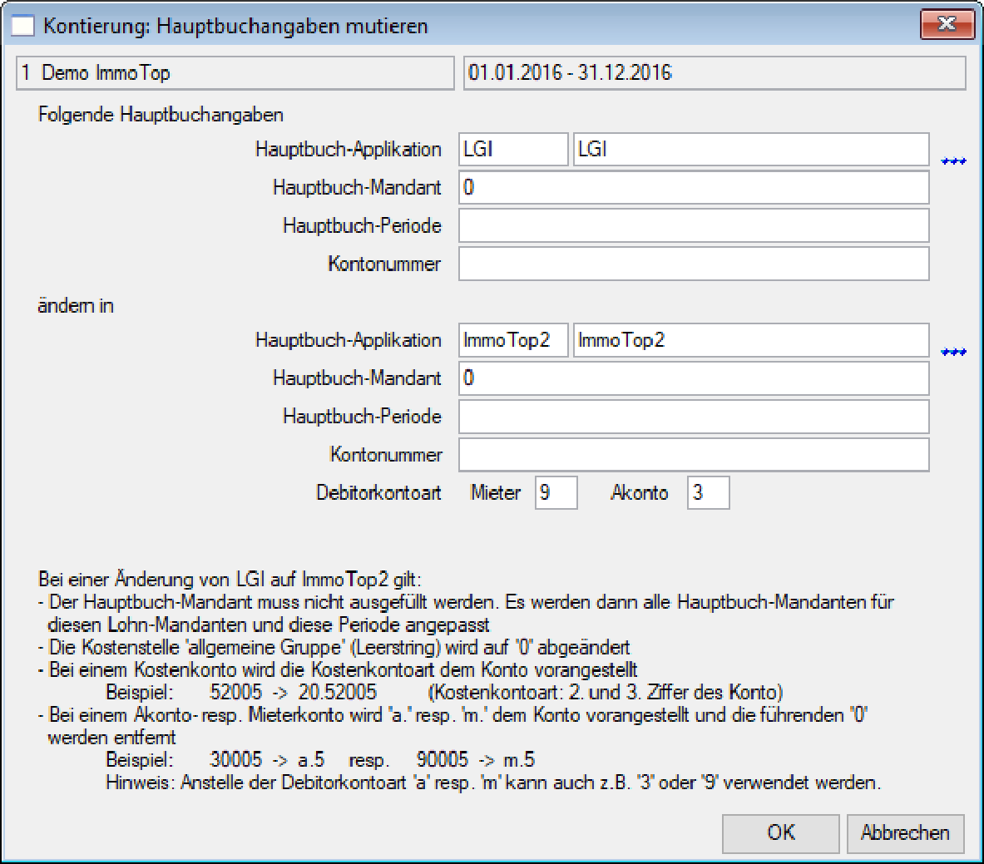Click the 'ändern in' heading
The width and height of the screenshot is (984, 864).
pos(76,305)
